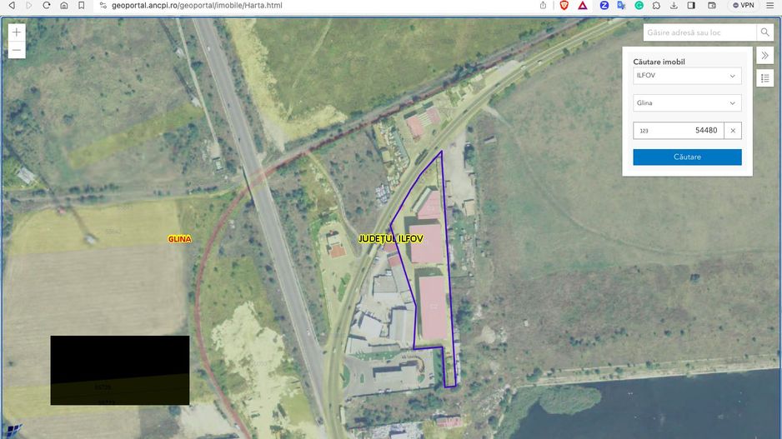Zoom out on the map
This screenshot has width=782, height=439.
coord(17,50)
